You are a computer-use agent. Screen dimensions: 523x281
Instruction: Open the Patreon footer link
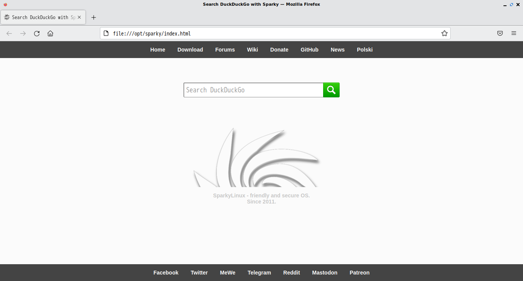point(360,273)
